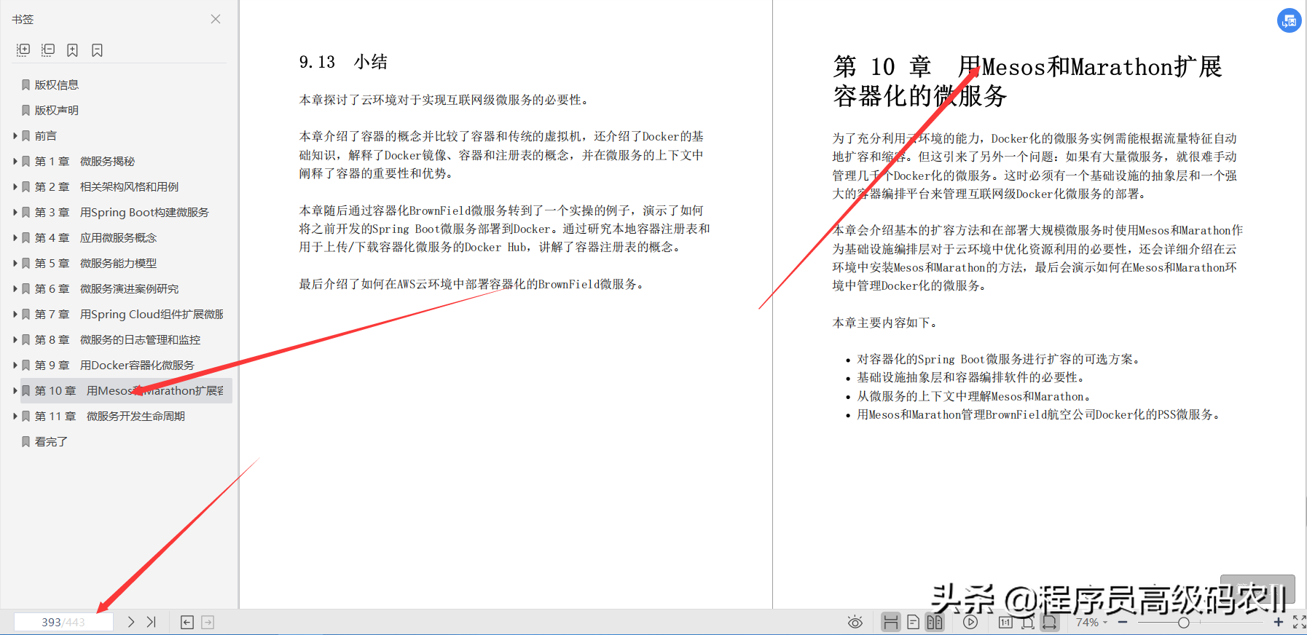Jump to 第 11 章 微服务开发生命周期
The width and height of the screenshot is (1307, 635).
(109, 416)
